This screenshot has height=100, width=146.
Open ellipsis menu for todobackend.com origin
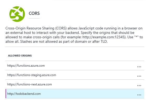[139, 95]
